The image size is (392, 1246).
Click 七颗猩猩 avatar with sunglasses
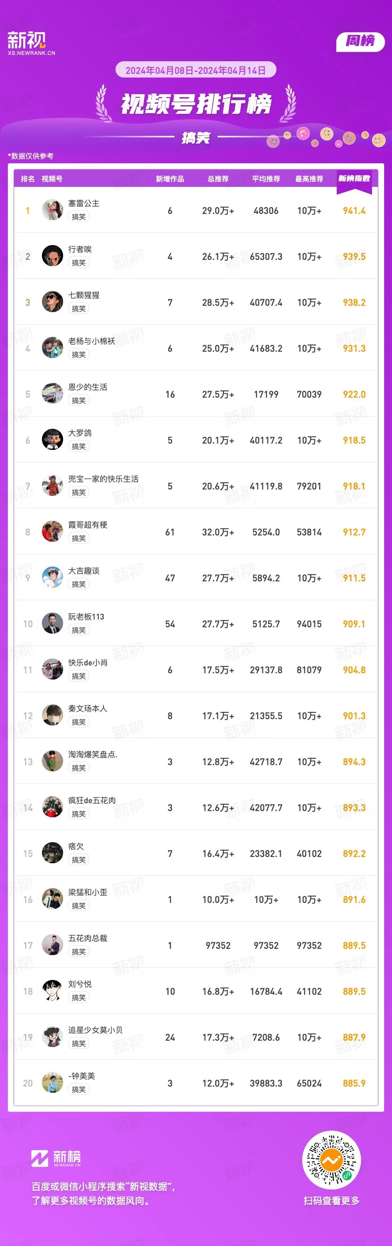point(53,302)
